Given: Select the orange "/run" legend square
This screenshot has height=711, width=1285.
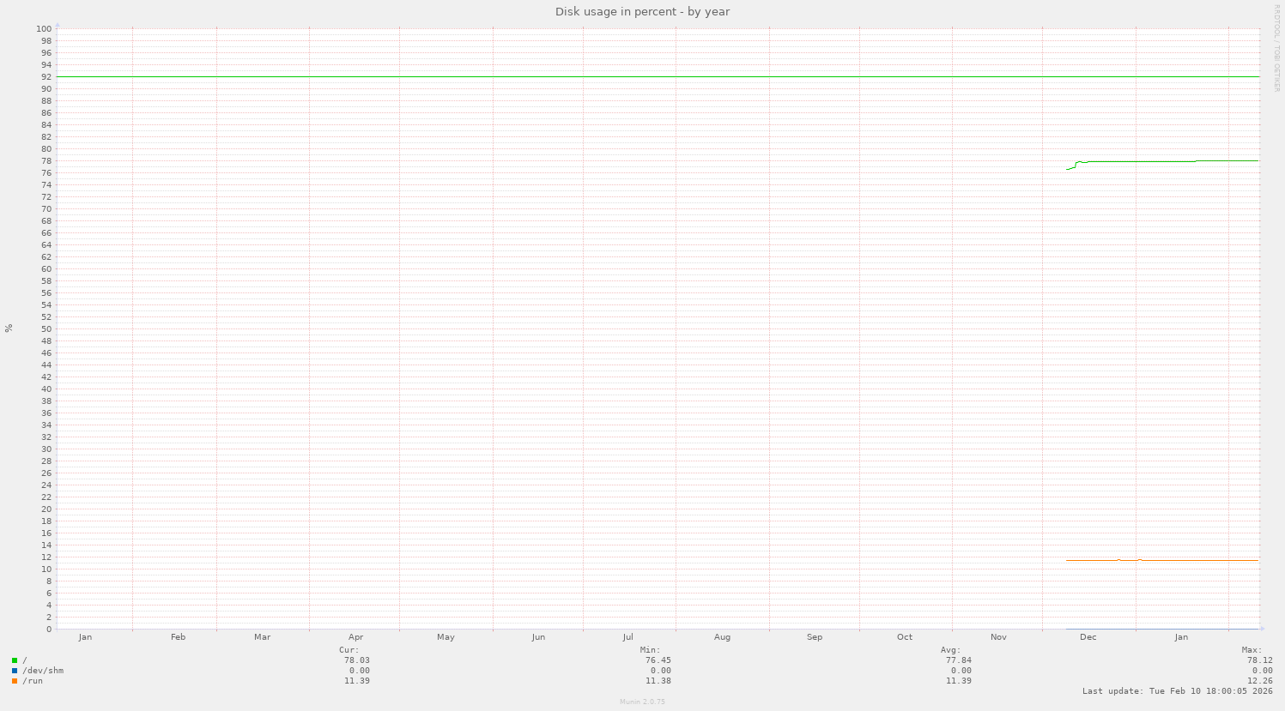Looking at the screenshot, I should pyautogui.click(x=13, y=681).
